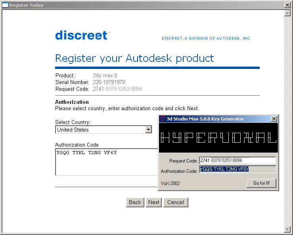Click the United States country combo box
Image resolution: width=293 pixels, height=235 pixels.
[104, 130]
